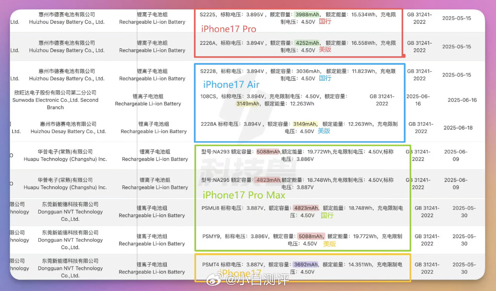This screenshot has height=291, width=496.
Task: Select the 2226A 4252mAh specification cell
Action: [298, 46]
